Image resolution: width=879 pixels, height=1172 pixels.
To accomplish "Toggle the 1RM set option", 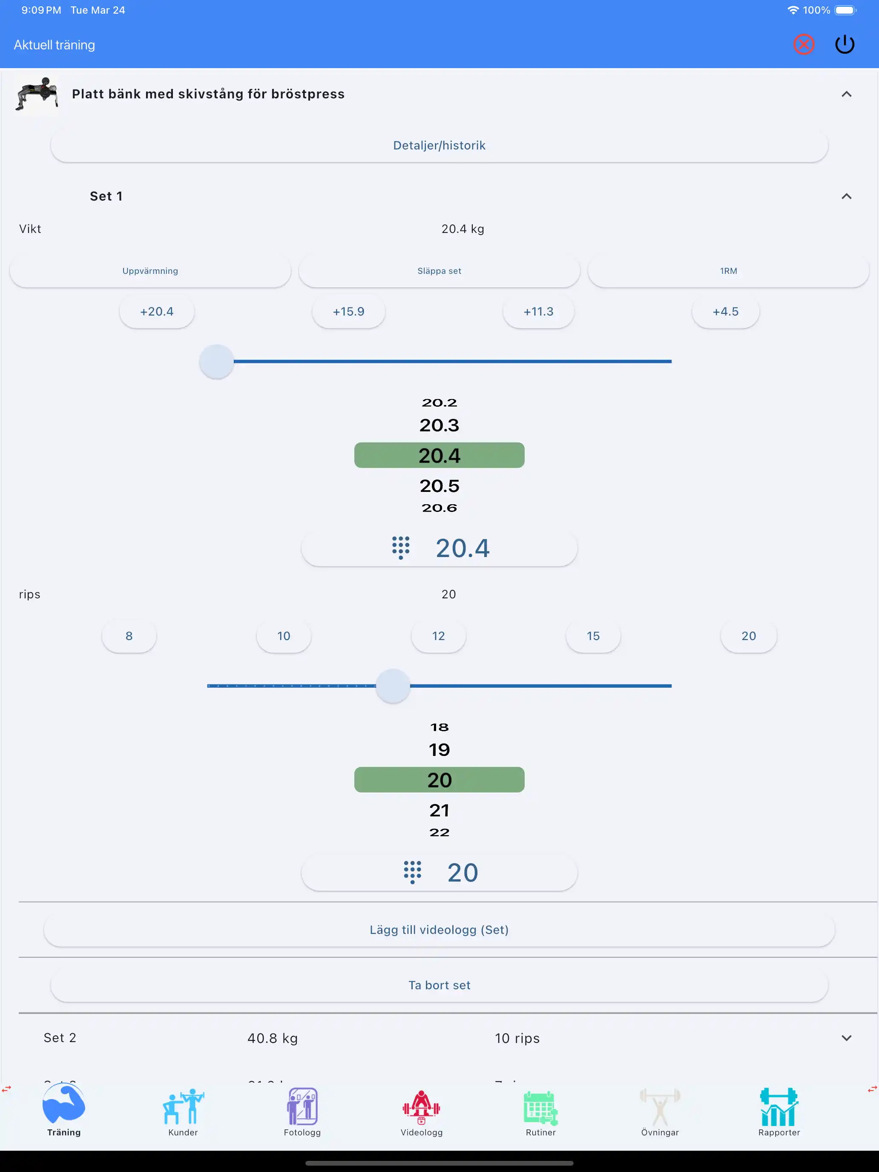I will tap(728, 271).
